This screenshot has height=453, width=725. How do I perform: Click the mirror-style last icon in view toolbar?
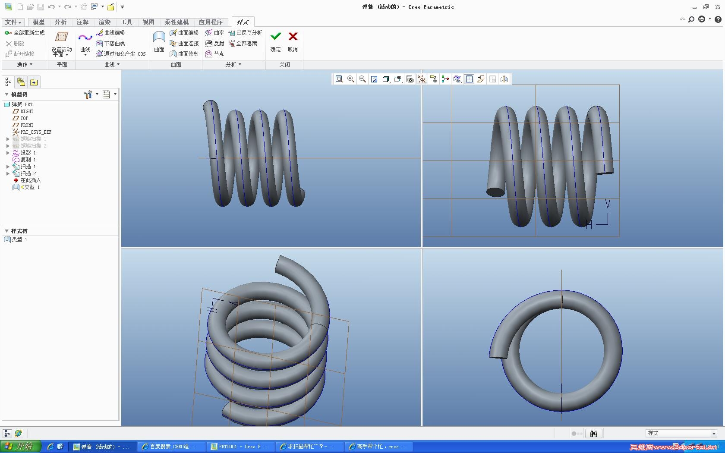(x=504, y=79)
